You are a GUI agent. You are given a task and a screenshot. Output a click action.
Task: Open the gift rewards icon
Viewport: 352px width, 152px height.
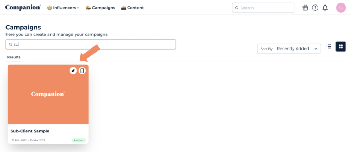[x=305, y=8]
